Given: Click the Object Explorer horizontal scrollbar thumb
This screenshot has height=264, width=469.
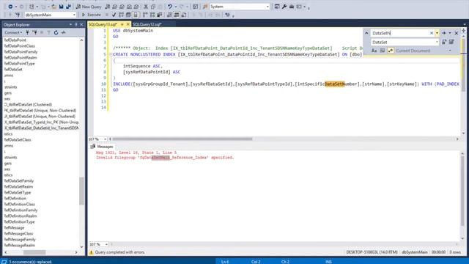Looking at the screenshot, I should (x=34, y=252).
